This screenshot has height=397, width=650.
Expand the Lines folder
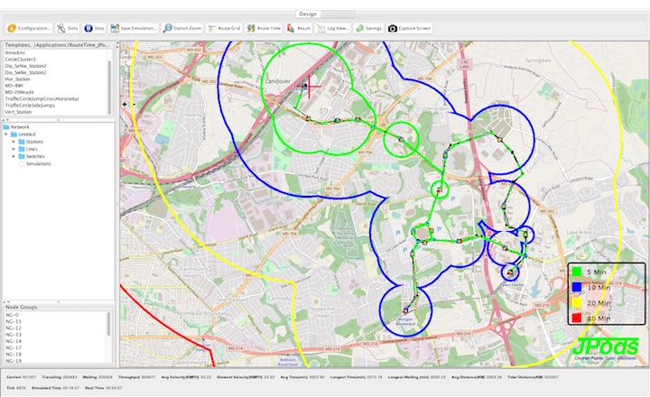coord(14,149)
